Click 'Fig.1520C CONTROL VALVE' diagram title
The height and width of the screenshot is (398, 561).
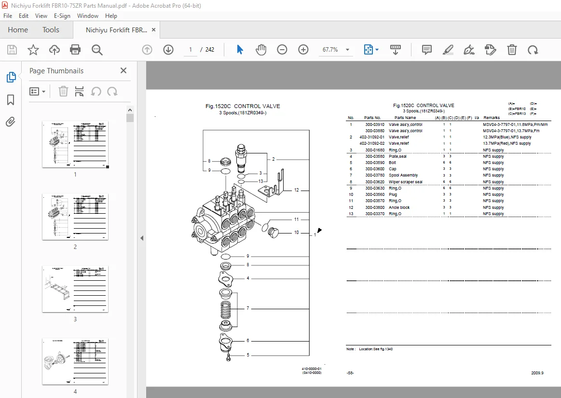[x=243, y=106]
